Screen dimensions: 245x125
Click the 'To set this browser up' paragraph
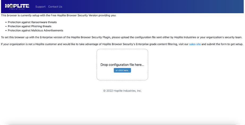click(x=122, y=37)
